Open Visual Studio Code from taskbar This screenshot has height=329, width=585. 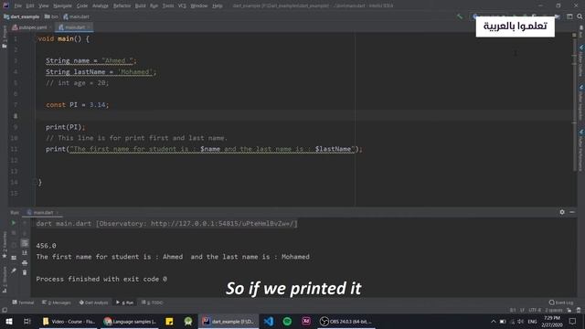click(x=268, y=321)
